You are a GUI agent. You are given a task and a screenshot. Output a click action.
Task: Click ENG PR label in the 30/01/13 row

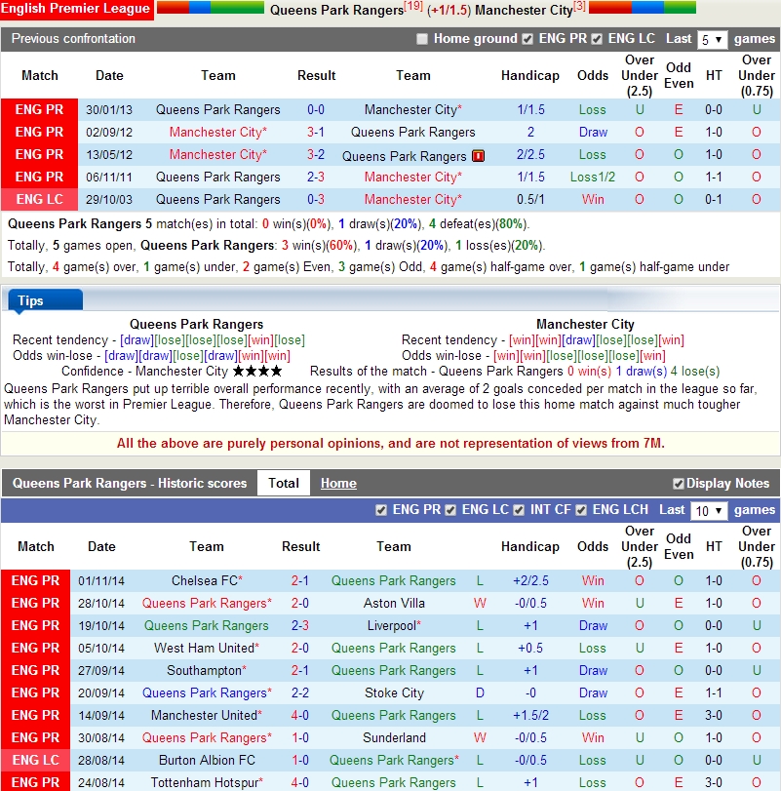pos(39,110)
